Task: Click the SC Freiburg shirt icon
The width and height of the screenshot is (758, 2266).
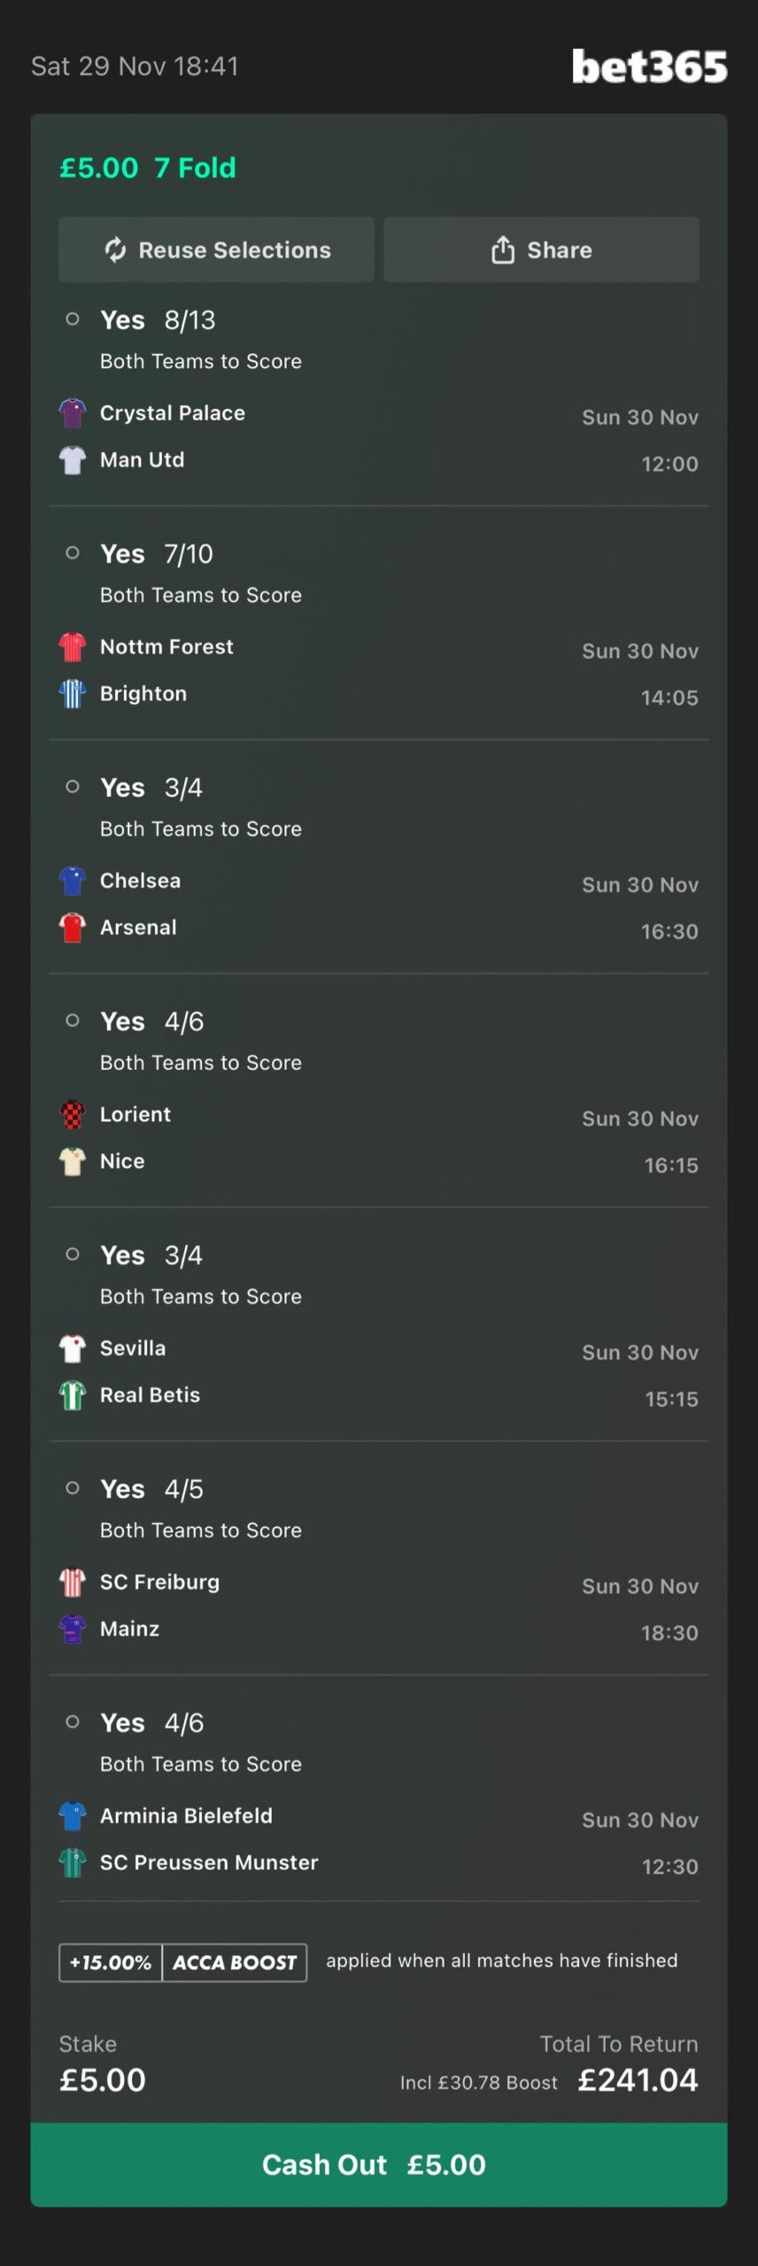Action: tap(73, 1582)
